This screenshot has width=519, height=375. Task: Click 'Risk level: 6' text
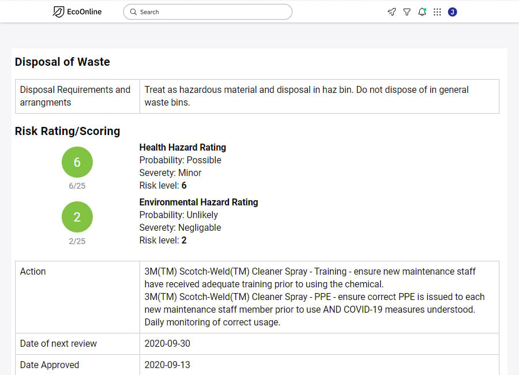tap(163, 186)
